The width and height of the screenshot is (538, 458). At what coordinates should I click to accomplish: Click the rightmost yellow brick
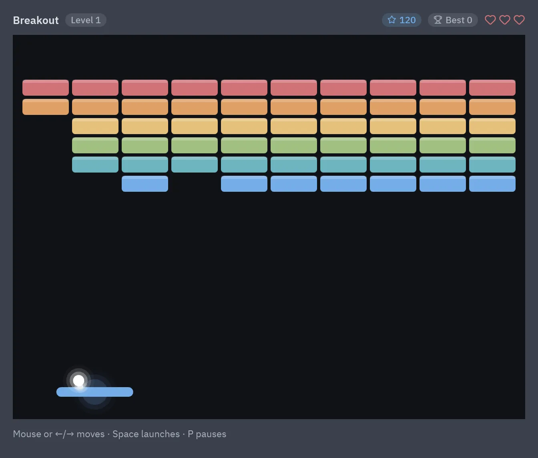click(492, 126)
